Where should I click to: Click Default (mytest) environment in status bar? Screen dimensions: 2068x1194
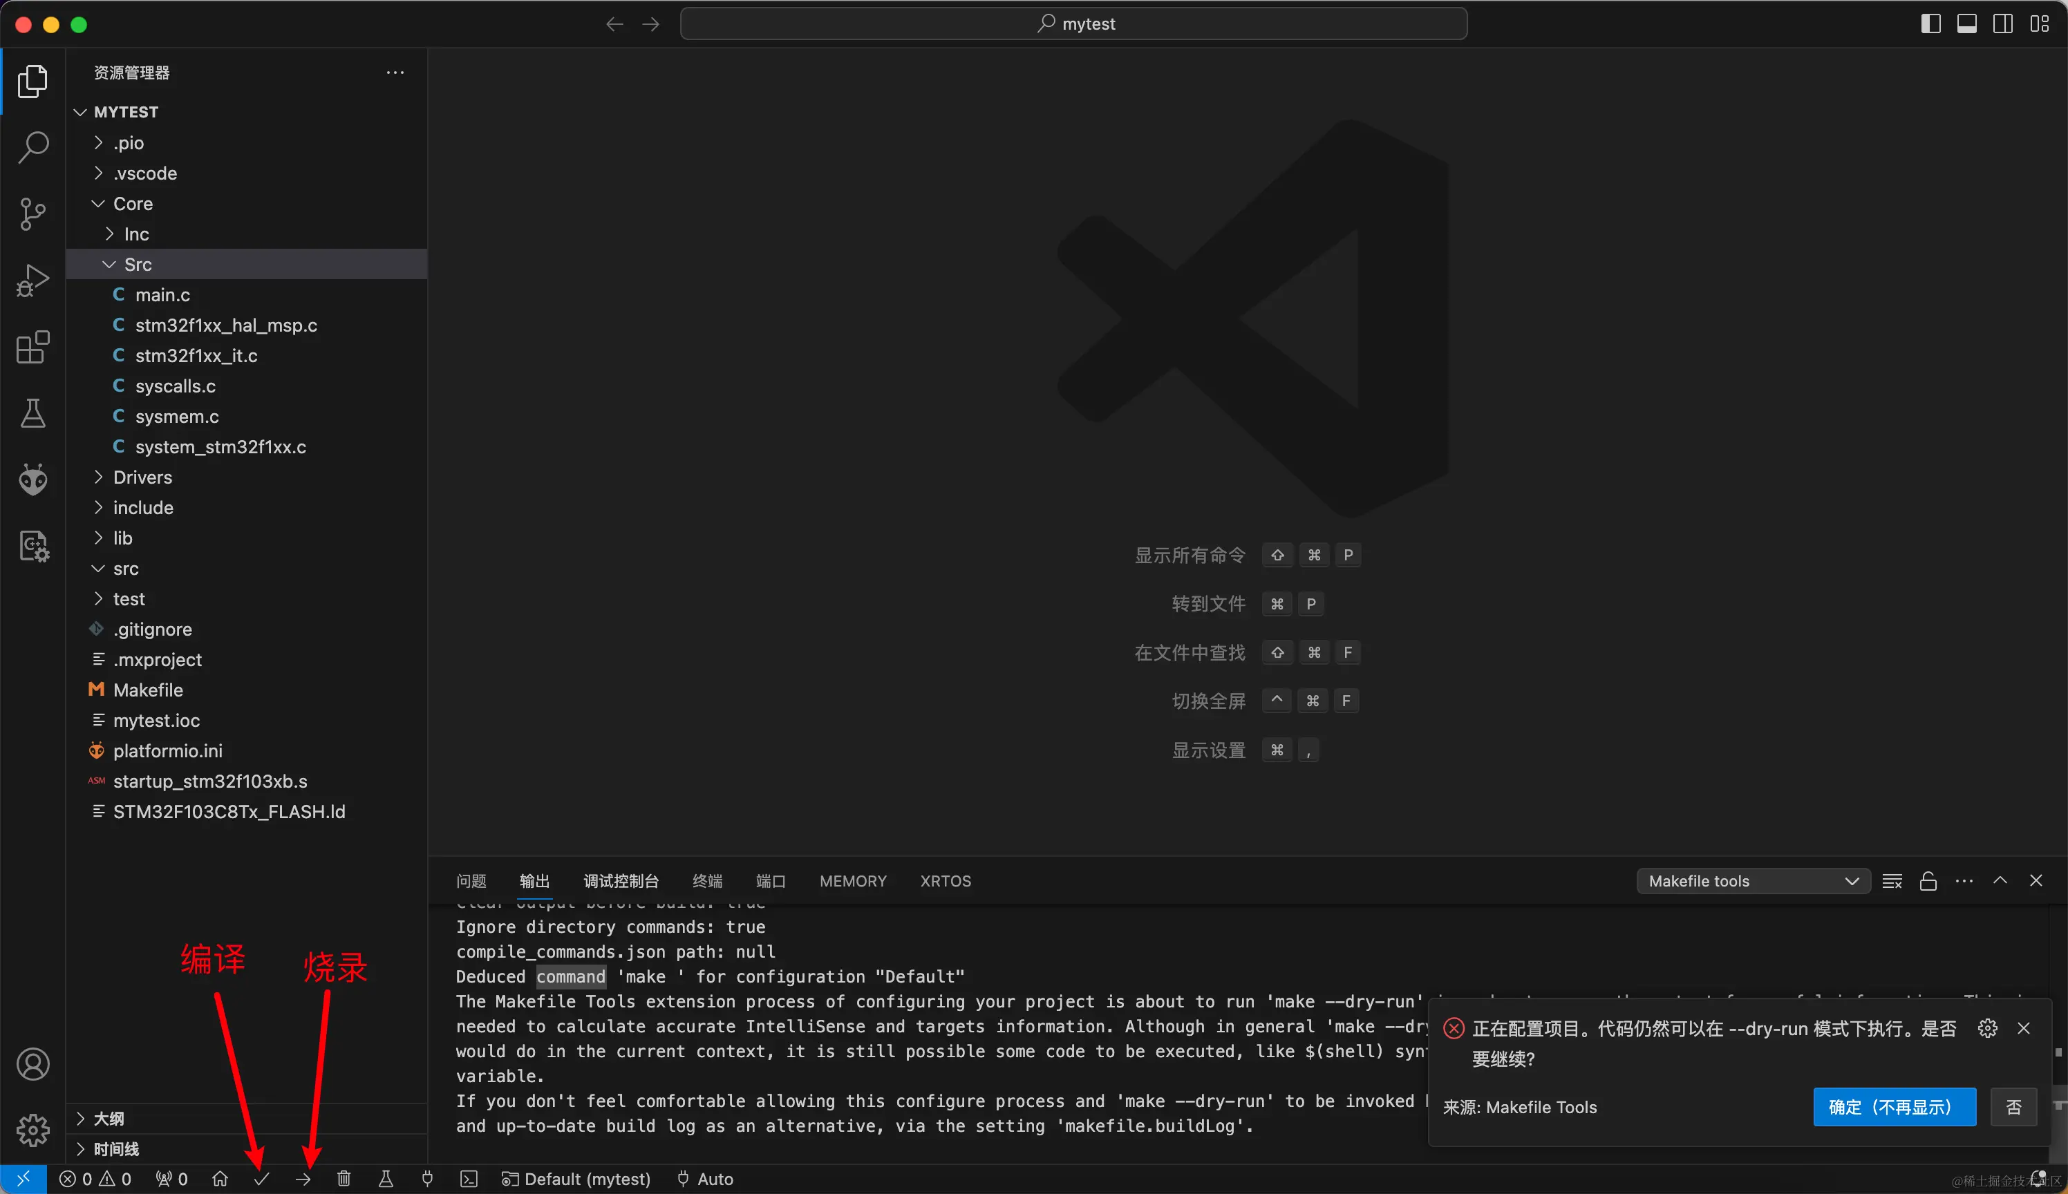pyautogui.click(x=576, y=1179)
